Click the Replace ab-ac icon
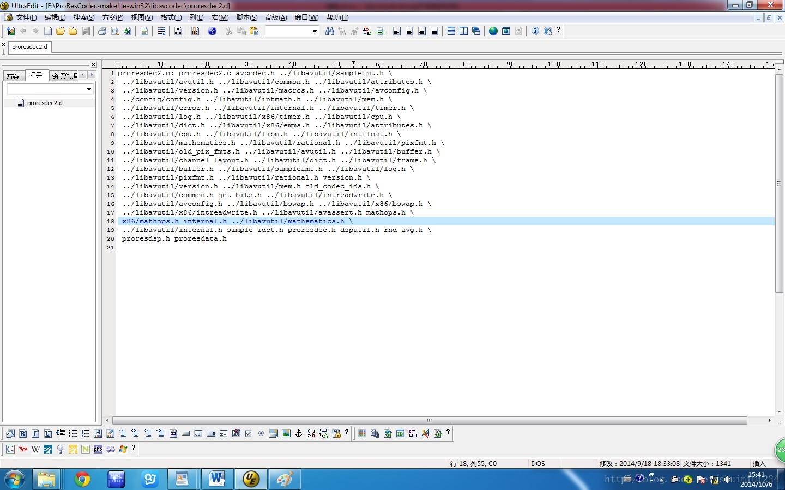 point(367,31)
